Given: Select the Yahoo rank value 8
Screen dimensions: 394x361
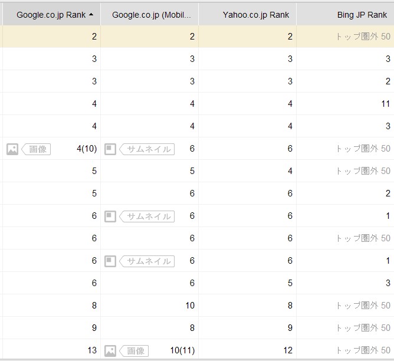Looking at the screenshot, I should 290,305.
